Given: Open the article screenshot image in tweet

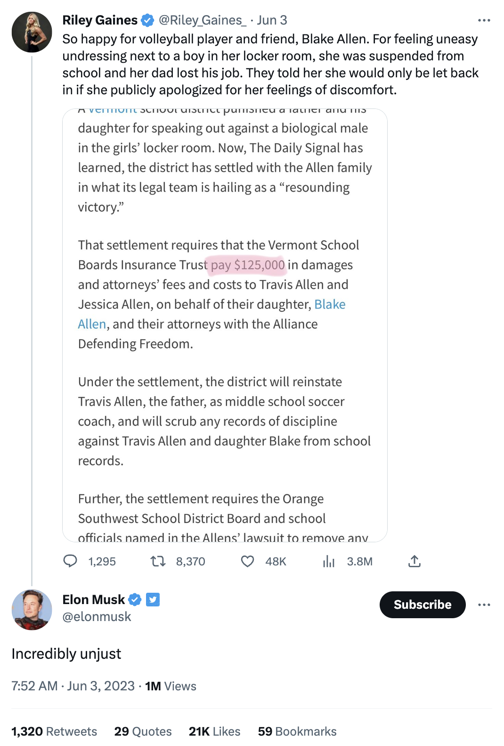Looking at the screenshot, I should (x=225, y=325).
